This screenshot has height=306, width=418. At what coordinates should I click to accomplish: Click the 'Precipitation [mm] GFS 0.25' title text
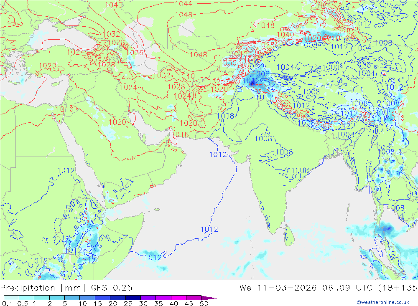tap(66, 288)
